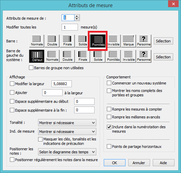Viewport: 181px width, 173px height.
Task: Select the Normale barline icon in Barre row
Action: 37,41
